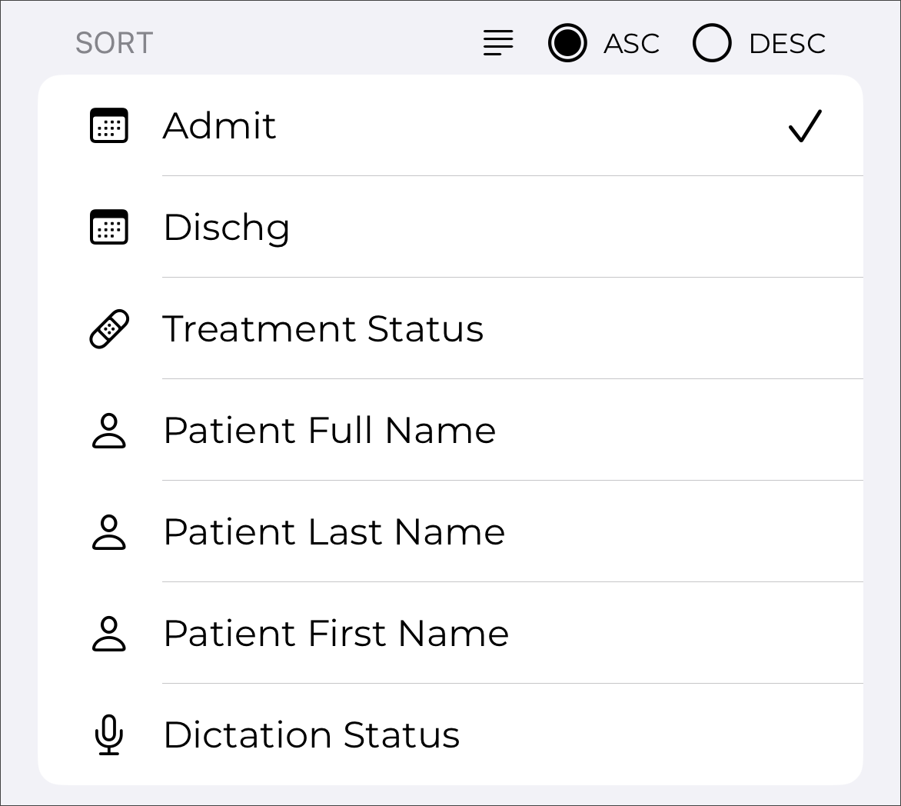This screenshot has height=806, width=901.
Task: Choose Dictation Status sort option
Action: click(311, 735)
